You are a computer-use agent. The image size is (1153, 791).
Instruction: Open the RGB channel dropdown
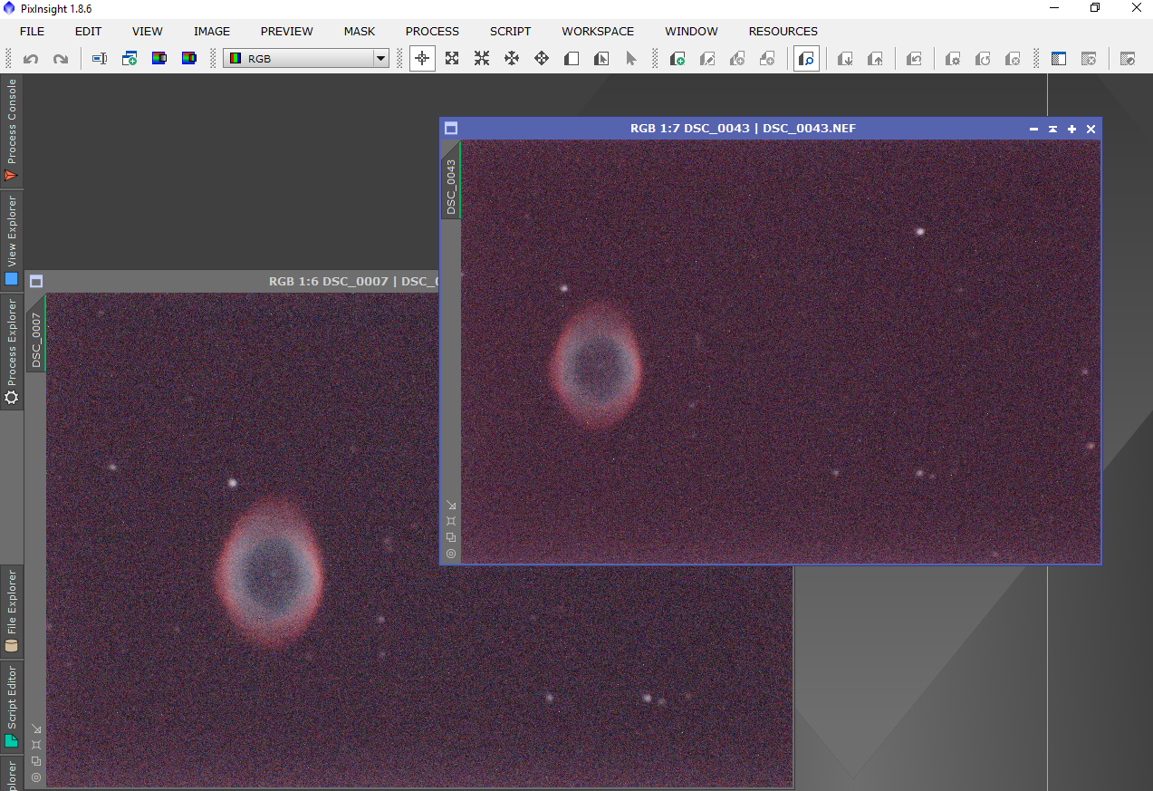(x=306, y=59)
